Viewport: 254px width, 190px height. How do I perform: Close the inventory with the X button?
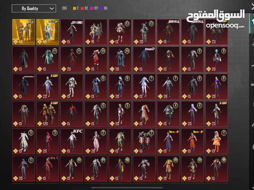pyautogui.click(x=252, y=7)
